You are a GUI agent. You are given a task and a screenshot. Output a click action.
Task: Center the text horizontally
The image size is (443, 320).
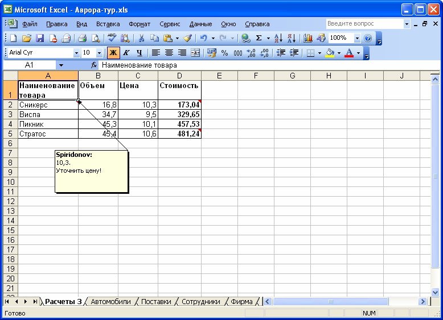pos(169,53)
